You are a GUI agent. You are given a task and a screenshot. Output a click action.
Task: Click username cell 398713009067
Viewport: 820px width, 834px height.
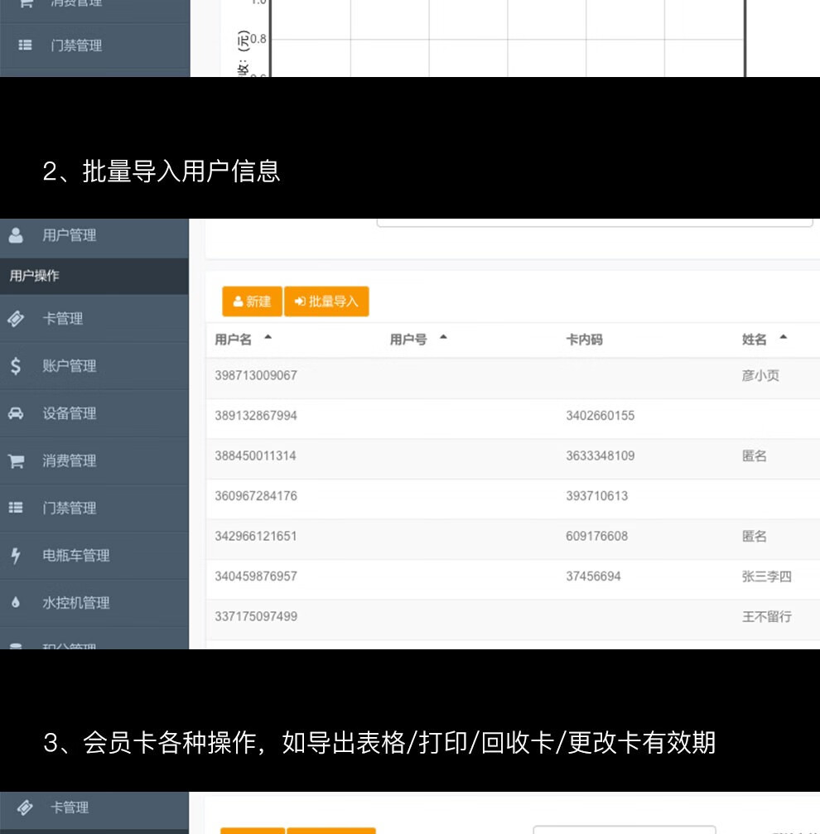[x=256, y=375]
